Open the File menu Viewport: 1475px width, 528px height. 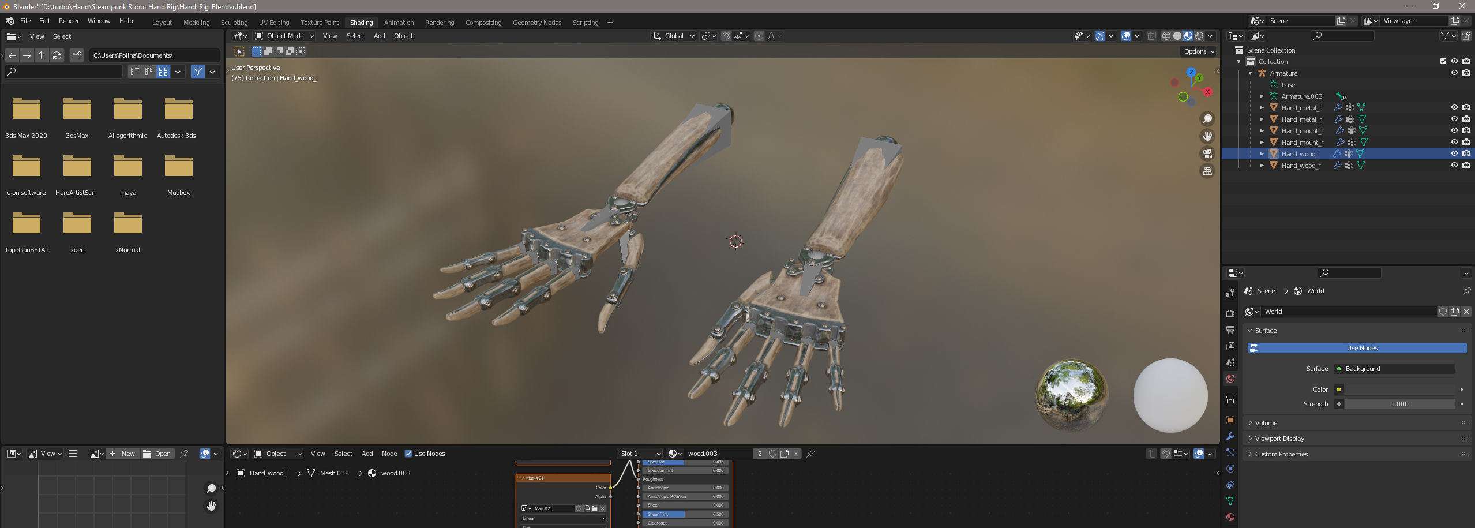[25, 21]
